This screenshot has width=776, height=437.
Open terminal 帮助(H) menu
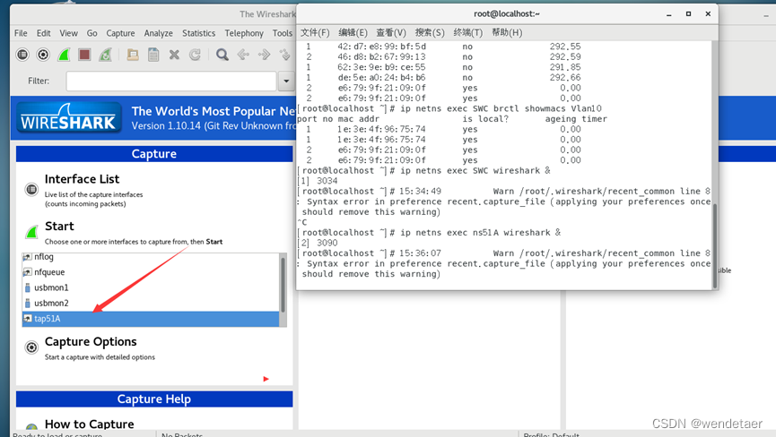point(507,32)
